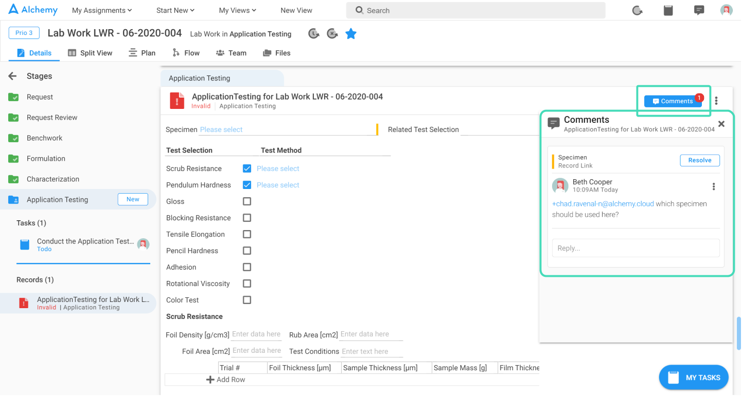Close the Comments panel

point(721,124)
